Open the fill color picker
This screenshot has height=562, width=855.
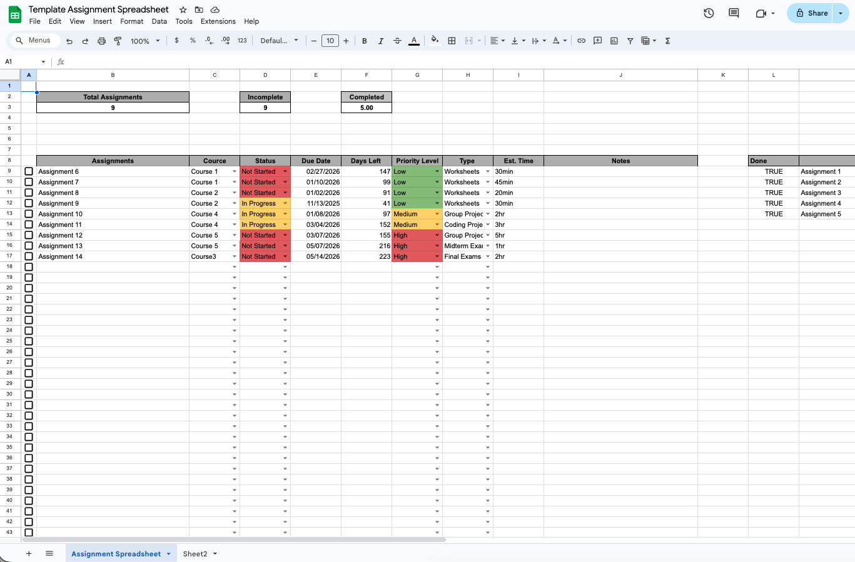435,40
